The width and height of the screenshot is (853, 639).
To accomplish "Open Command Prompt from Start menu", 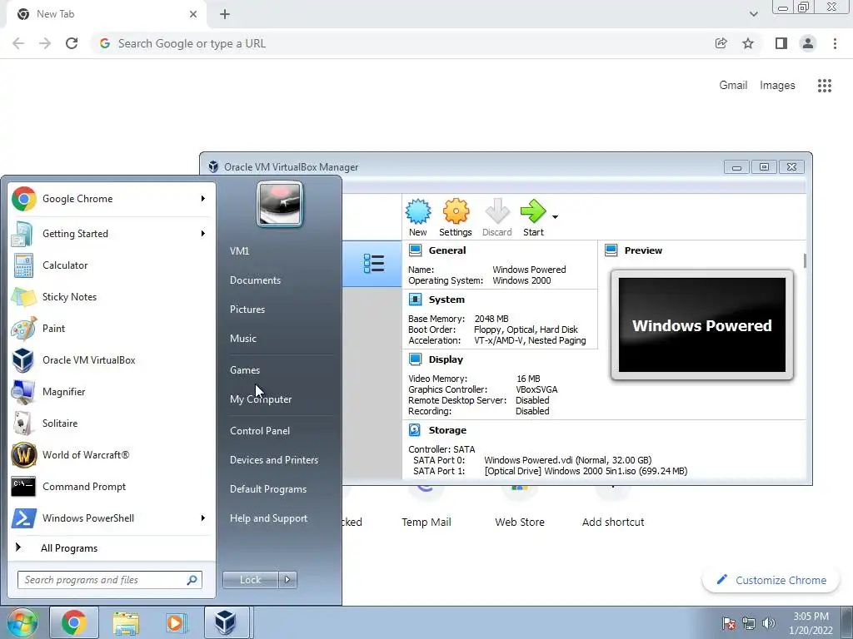I will click(x=112, y=486).
